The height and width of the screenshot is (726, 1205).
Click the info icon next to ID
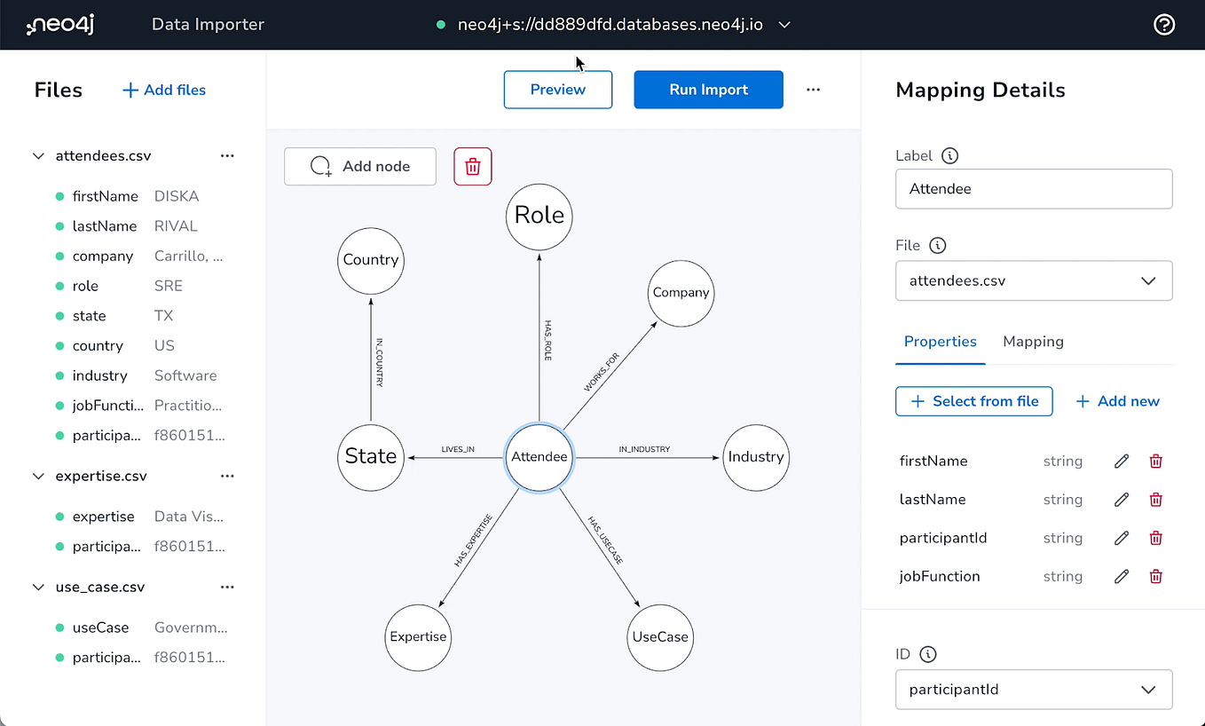929,654
